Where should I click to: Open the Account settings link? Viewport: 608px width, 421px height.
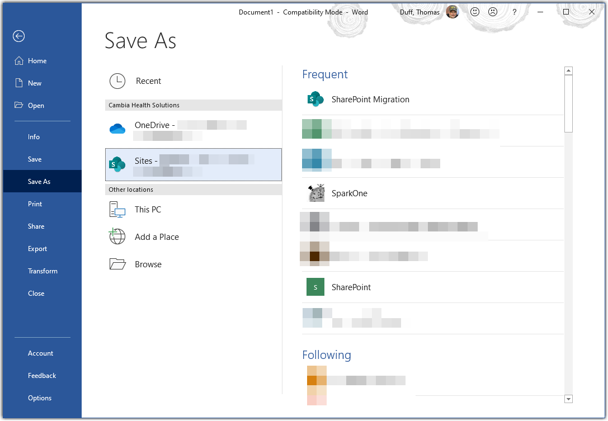coord(40,353)
